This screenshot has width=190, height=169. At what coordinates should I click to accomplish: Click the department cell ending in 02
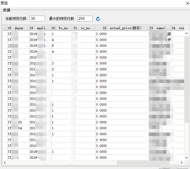[19, 122]
